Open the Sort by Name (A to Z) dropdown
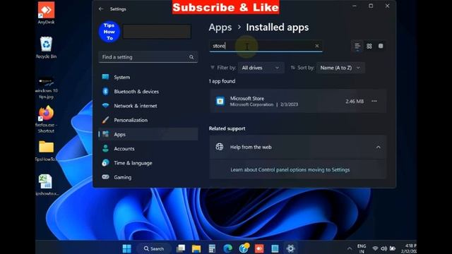 click(x=340, y=68)
